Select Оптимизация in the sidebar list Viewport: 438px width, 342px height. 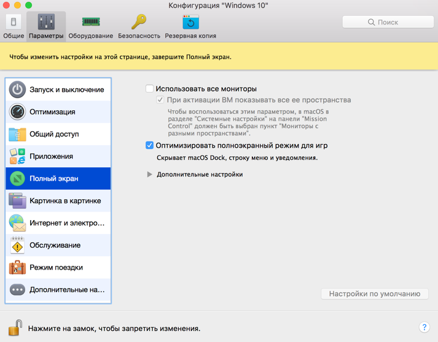pyautogui.click(x=58, y=112)
